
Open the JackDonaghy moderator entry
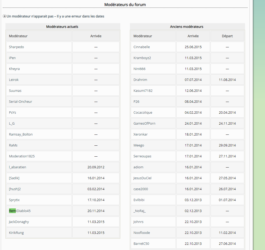pyautogui.click(x=19, y=222)
